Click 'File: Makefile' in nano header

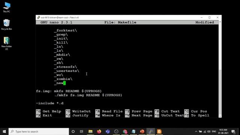point(120,22)
